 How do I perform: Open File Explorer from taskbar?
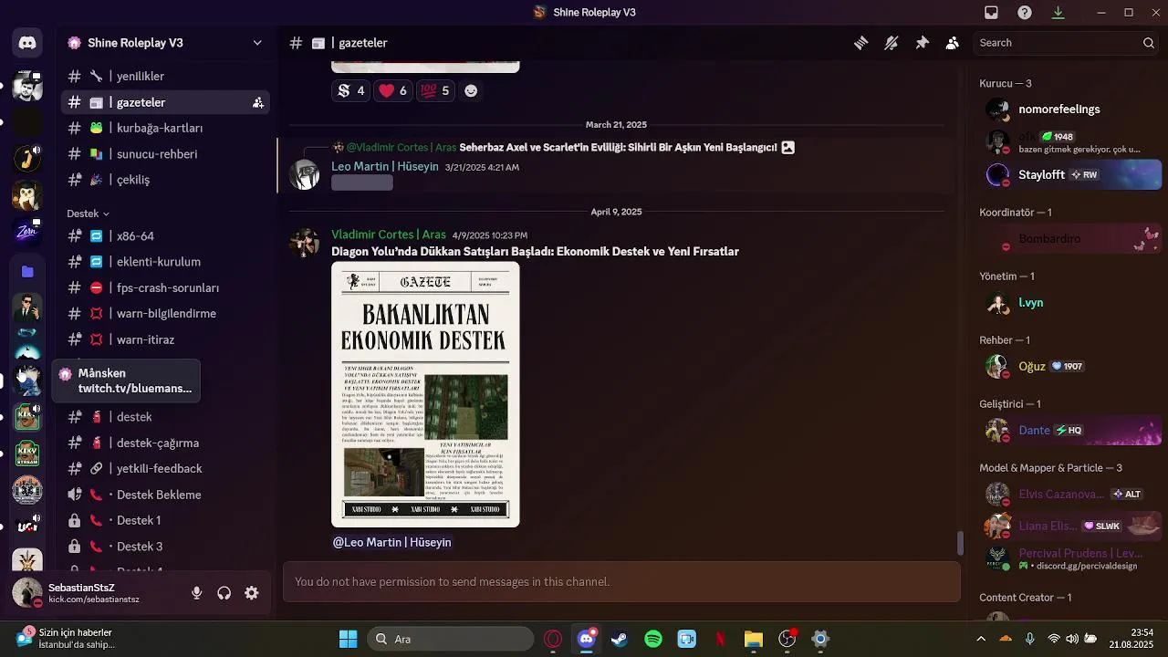[754, 639]
